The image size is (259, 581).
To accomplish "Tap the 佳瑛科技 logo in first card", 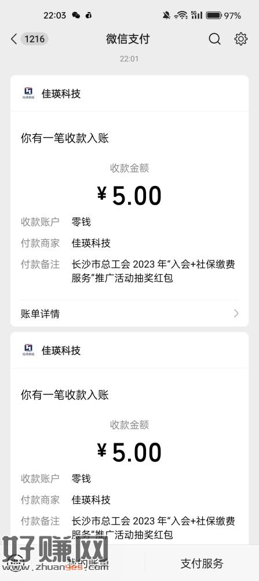I will 28,94.
